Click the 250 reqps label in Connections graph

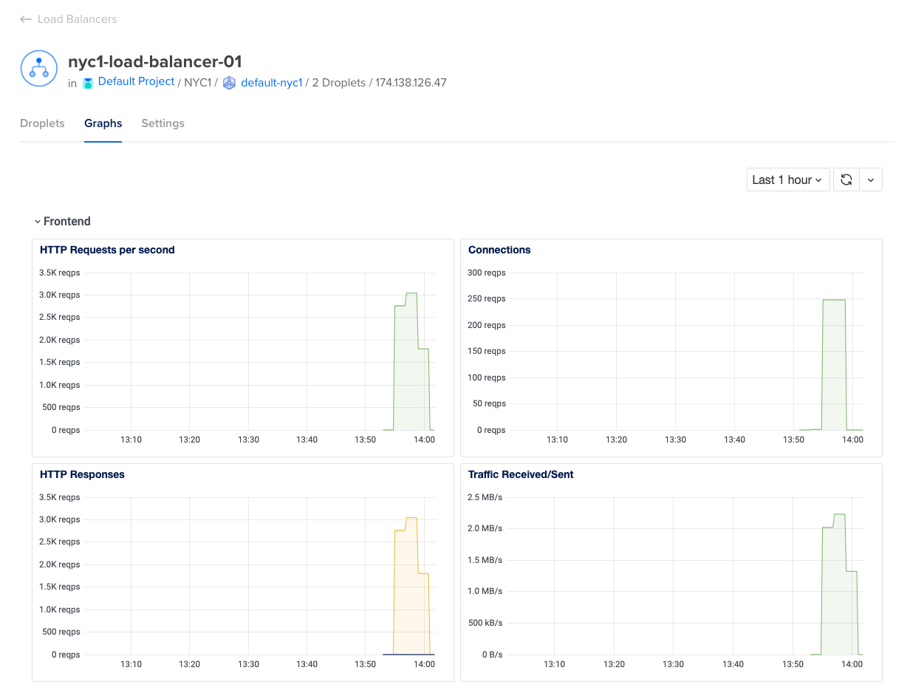click(x=487, y=298)
